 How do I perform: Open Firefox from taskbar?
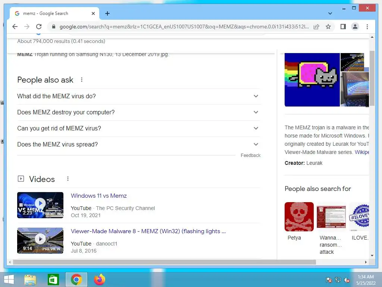coord(99,280)
